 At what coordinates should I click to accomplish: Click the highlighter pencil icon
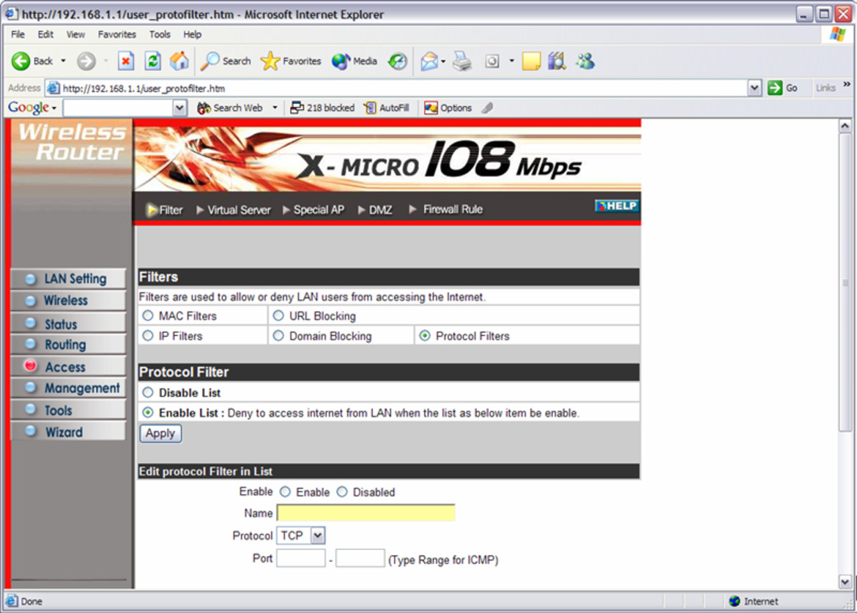[488, 108]
